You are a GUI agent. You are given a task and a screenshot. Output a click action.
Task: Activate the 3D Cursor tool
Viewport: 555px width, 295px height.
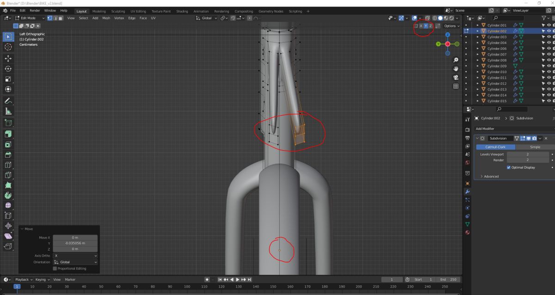(x=8, y=47)
